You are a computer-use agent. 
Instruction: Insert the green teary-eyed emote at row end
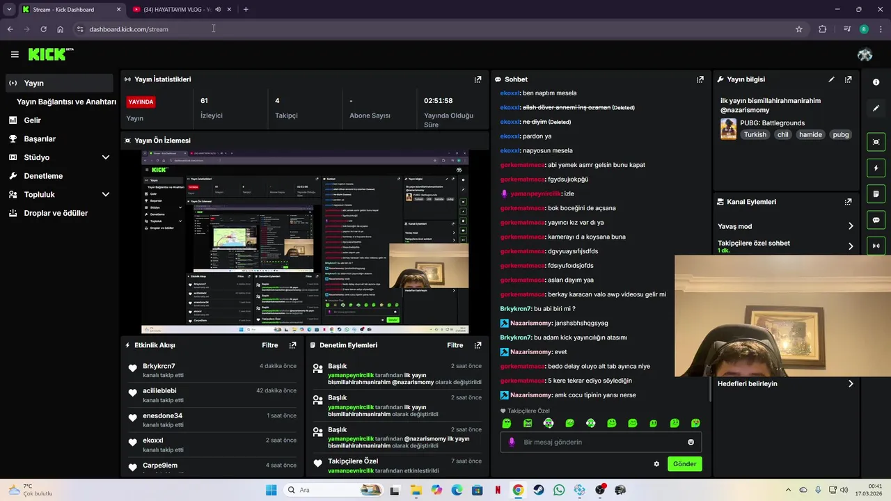(695, 423)
